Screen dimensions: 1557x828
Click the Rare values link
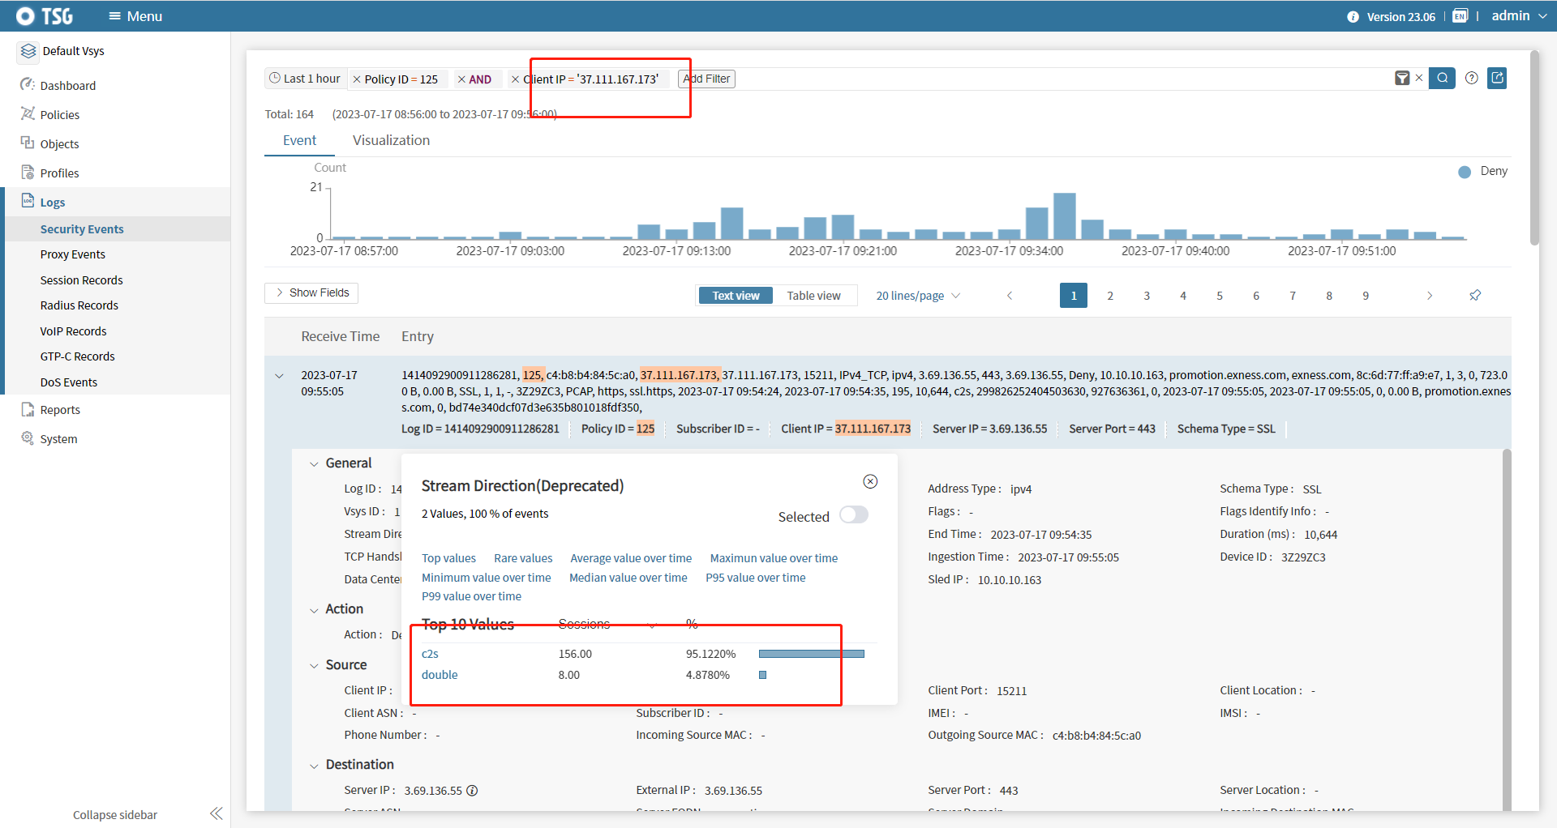[x=523, y=558]
